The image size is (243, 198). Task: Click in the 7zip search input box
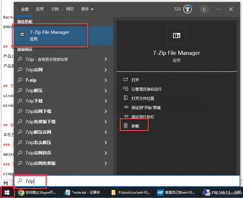(x=127, y=181)
